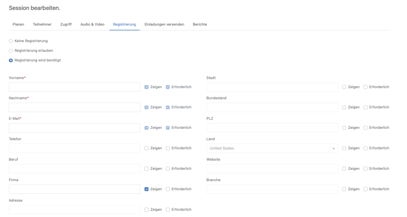407x217 pixels.
Task: Expand the Land country dropdown
Action: [x=272, y=148]
